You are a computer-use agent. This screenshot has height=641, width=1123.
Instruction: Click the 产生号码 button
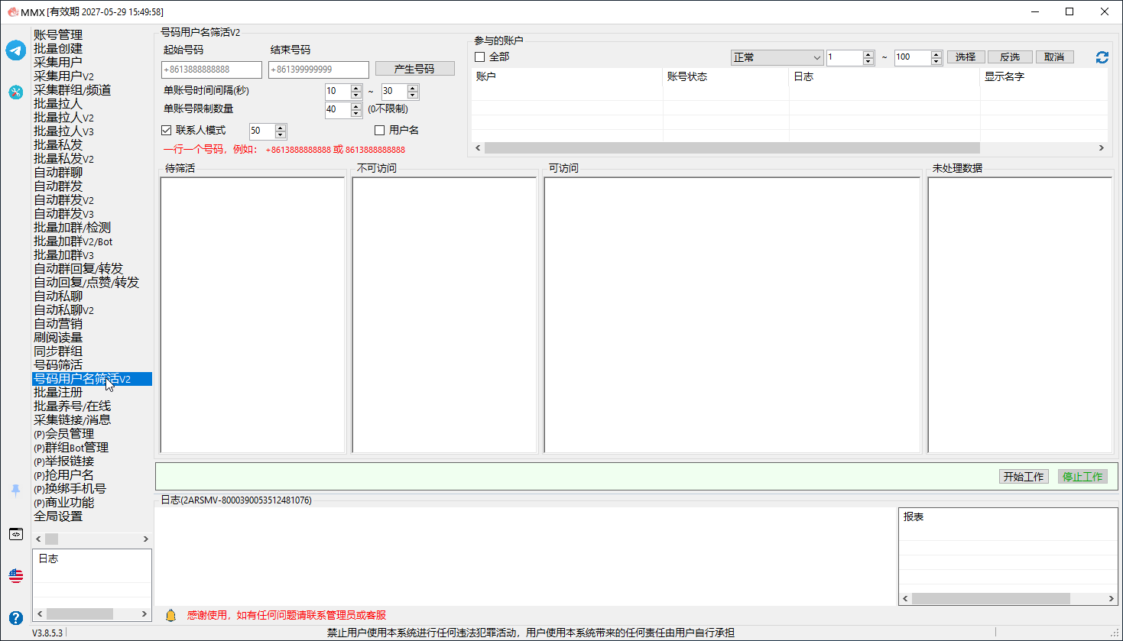click(414, 69)
